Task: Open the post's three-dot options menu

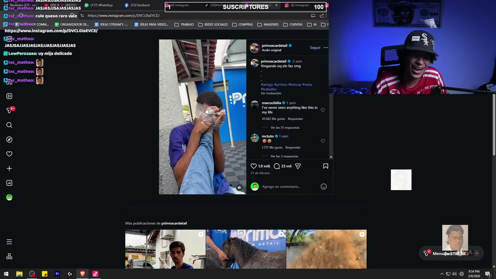Action: 325,48
